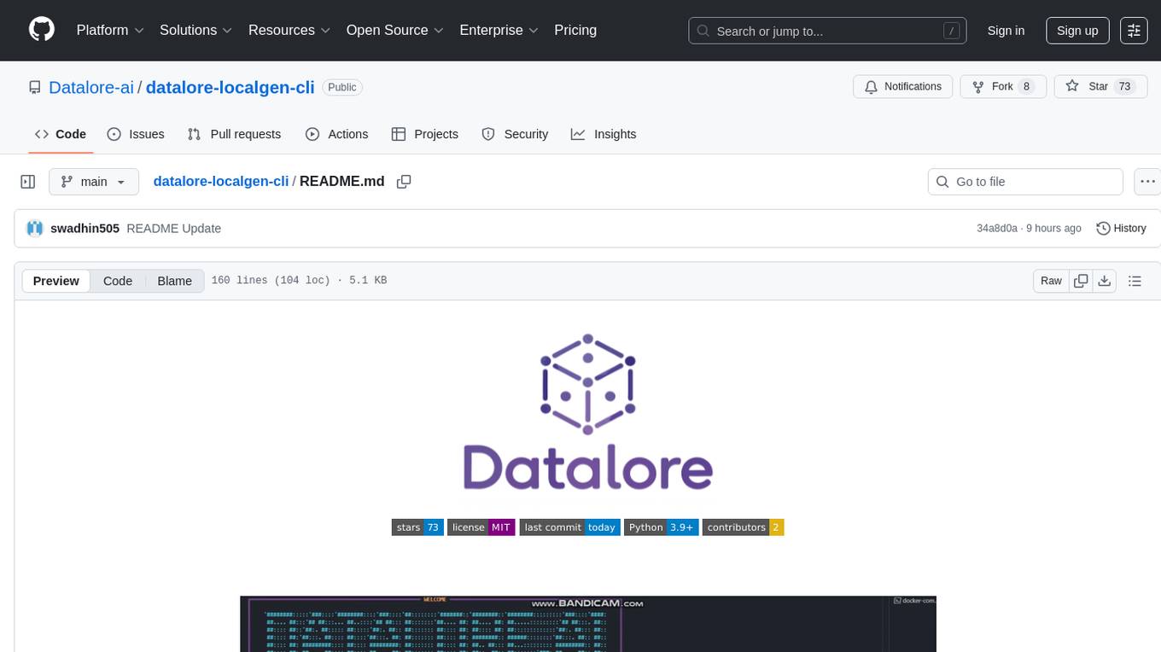
Task: Open swadhin505 author profile
Action: [x=85, y=228]
